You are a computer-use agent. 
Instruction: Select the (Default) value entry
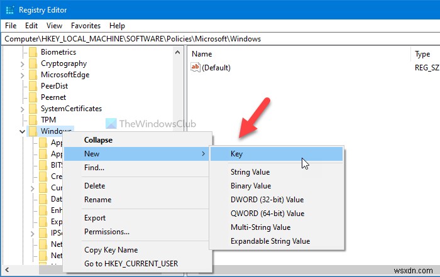coord(216,68)
